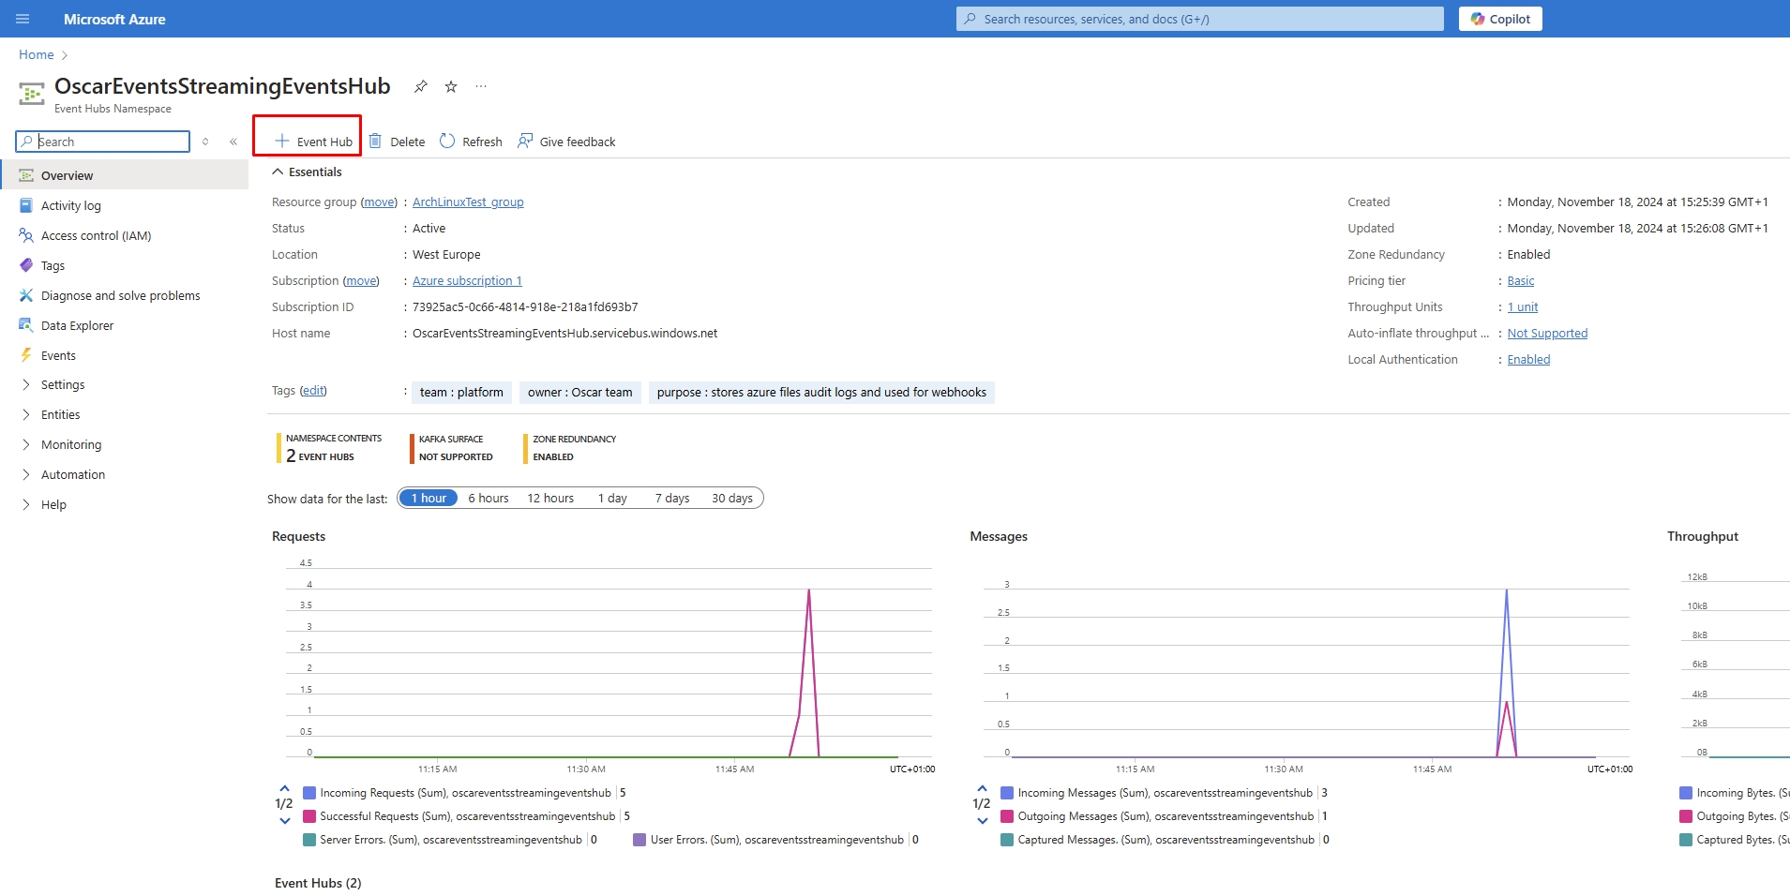This screenshot has height=896, width=1790.
Task: Open the portal hamburger menu
Action: click(x=23, y=19)
